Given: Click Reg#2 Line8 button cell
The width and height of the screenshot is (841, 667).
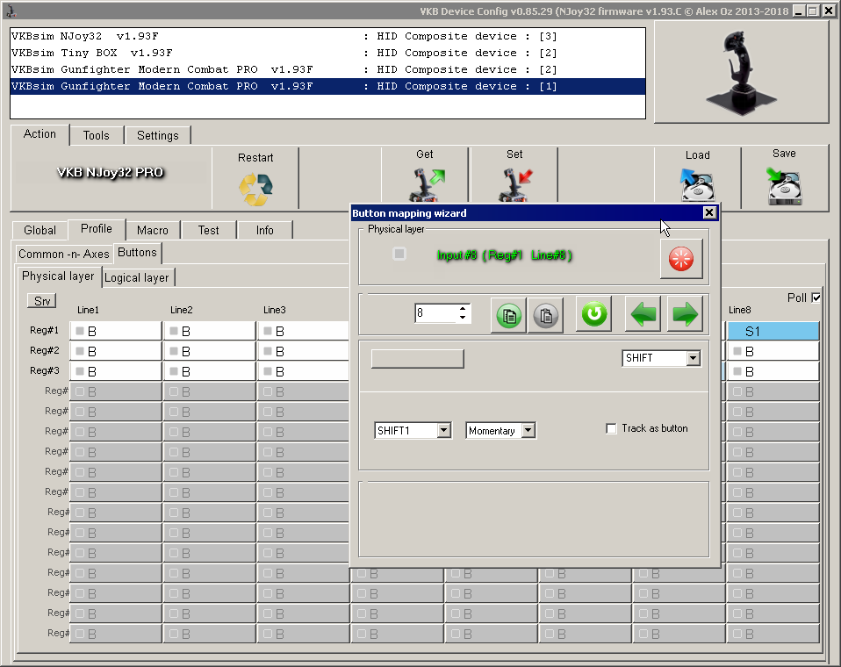Looking at the screenshot, I should pyautogui.click(x=773, y=351).
